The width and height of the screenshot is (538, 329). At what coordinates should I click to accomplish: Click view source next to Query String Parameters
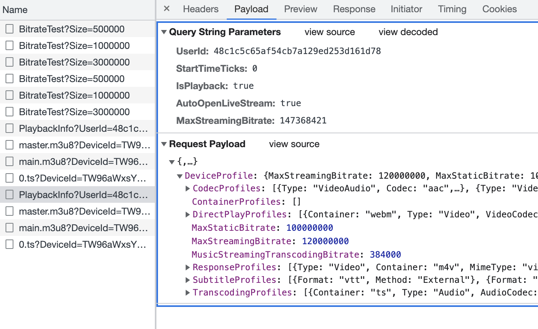point(330,32)
